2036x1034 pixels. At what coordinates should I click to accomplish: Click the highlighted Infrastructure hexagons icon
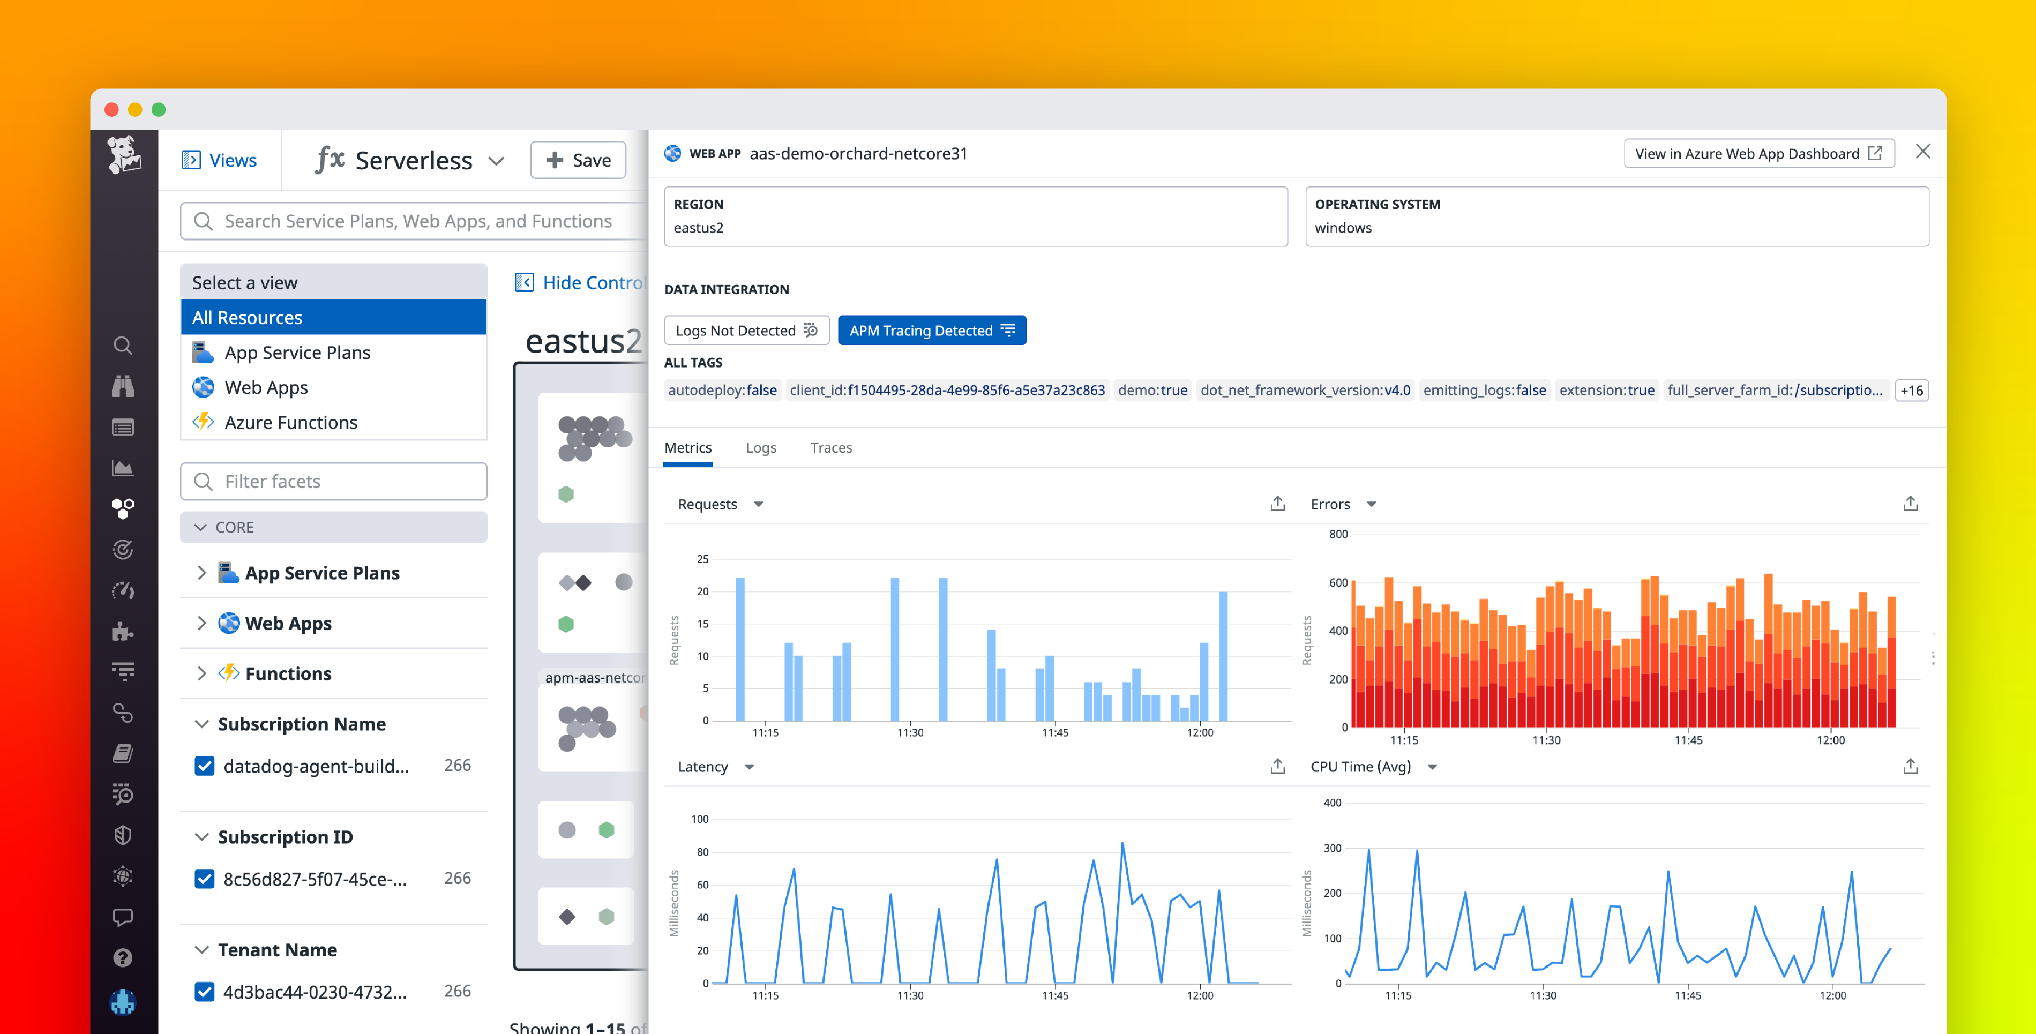click(123, 508)
